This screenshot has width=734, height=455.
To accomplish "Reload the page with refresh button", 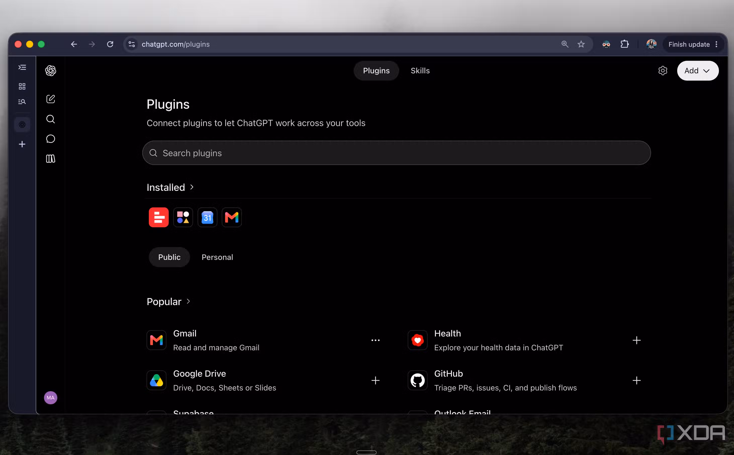I will [x=110, y=44].
